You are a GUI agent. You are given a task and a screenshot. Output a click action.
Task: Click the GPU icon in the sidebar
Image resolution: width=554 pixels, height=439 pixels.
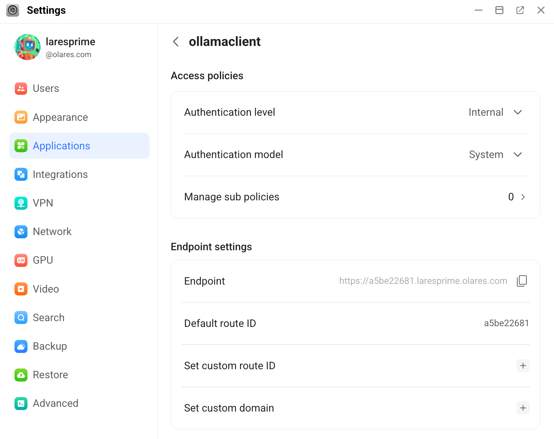21,260
